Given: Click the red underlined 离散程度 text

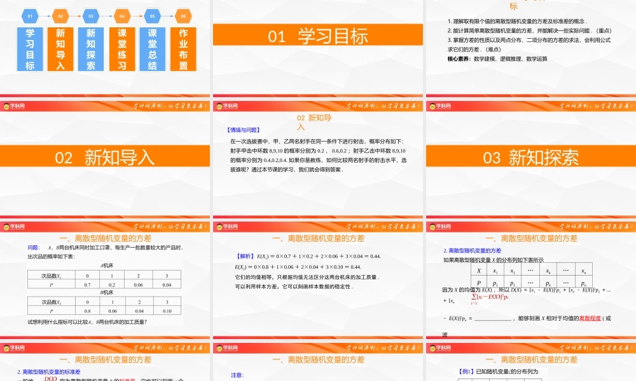Looking at the screenshot, I should coord(590,318).
